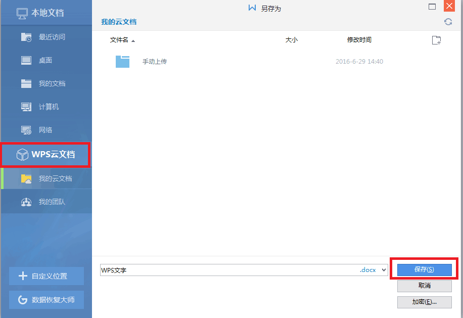Open 数据恢复大师 button
The width and height of the screenshot is (463, 318).
47,300
